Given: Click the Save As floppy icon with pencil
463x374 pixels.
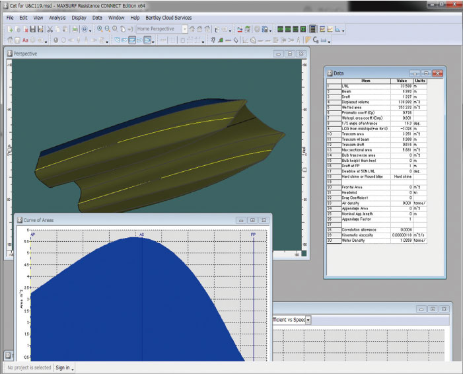Looking at the screenshot, I should coord(40,29).
